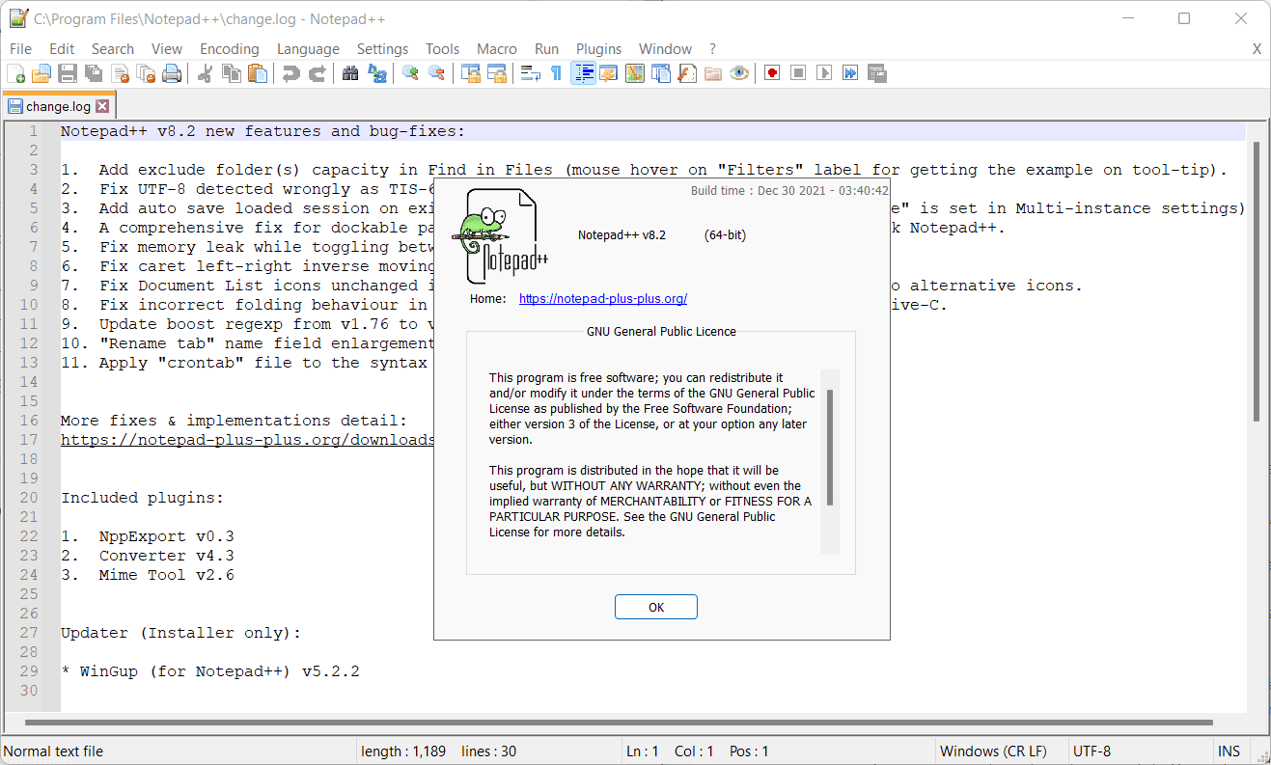
Task: Close the change.log tab with its X
Action: tap(102, 106)
